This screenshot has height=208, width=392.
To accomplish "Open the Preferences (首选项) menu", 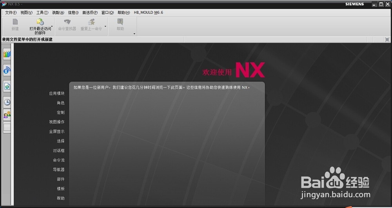I will point(90,13).
